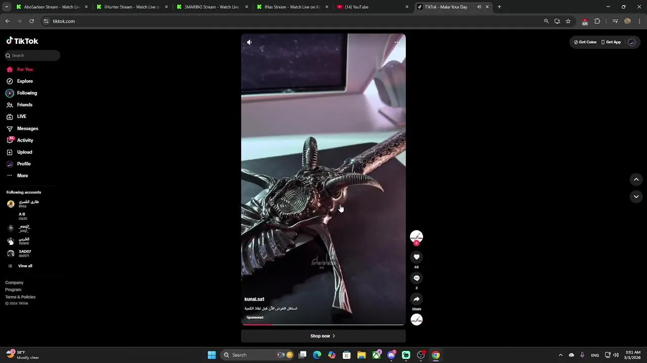Open the Friends page
647x363 pixels.
pyautogui.click(x=20, y=105)
